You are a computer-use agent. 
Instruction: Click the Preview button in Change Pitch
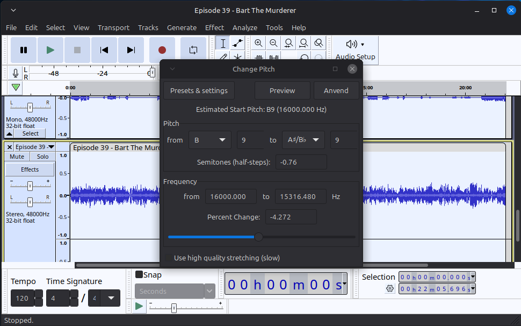click(282, 90)
